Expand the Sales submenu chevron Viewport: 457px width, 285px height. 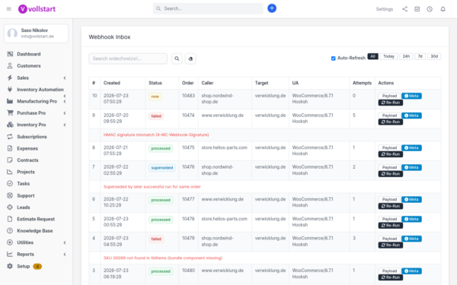point(65,78)
